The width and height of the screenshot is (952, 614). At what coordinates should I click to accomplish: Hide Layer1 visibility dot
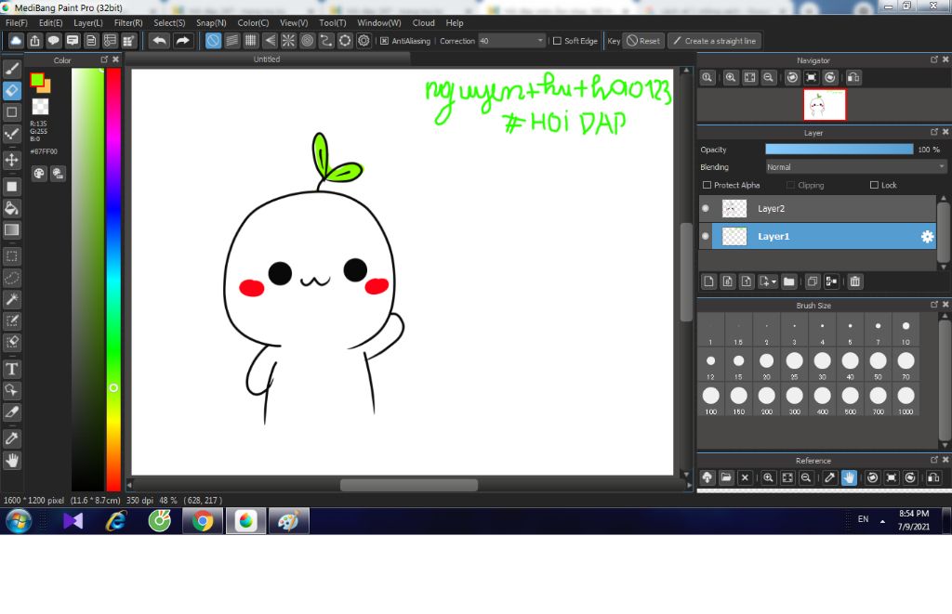pyautogui.click(x=706, y=236)
